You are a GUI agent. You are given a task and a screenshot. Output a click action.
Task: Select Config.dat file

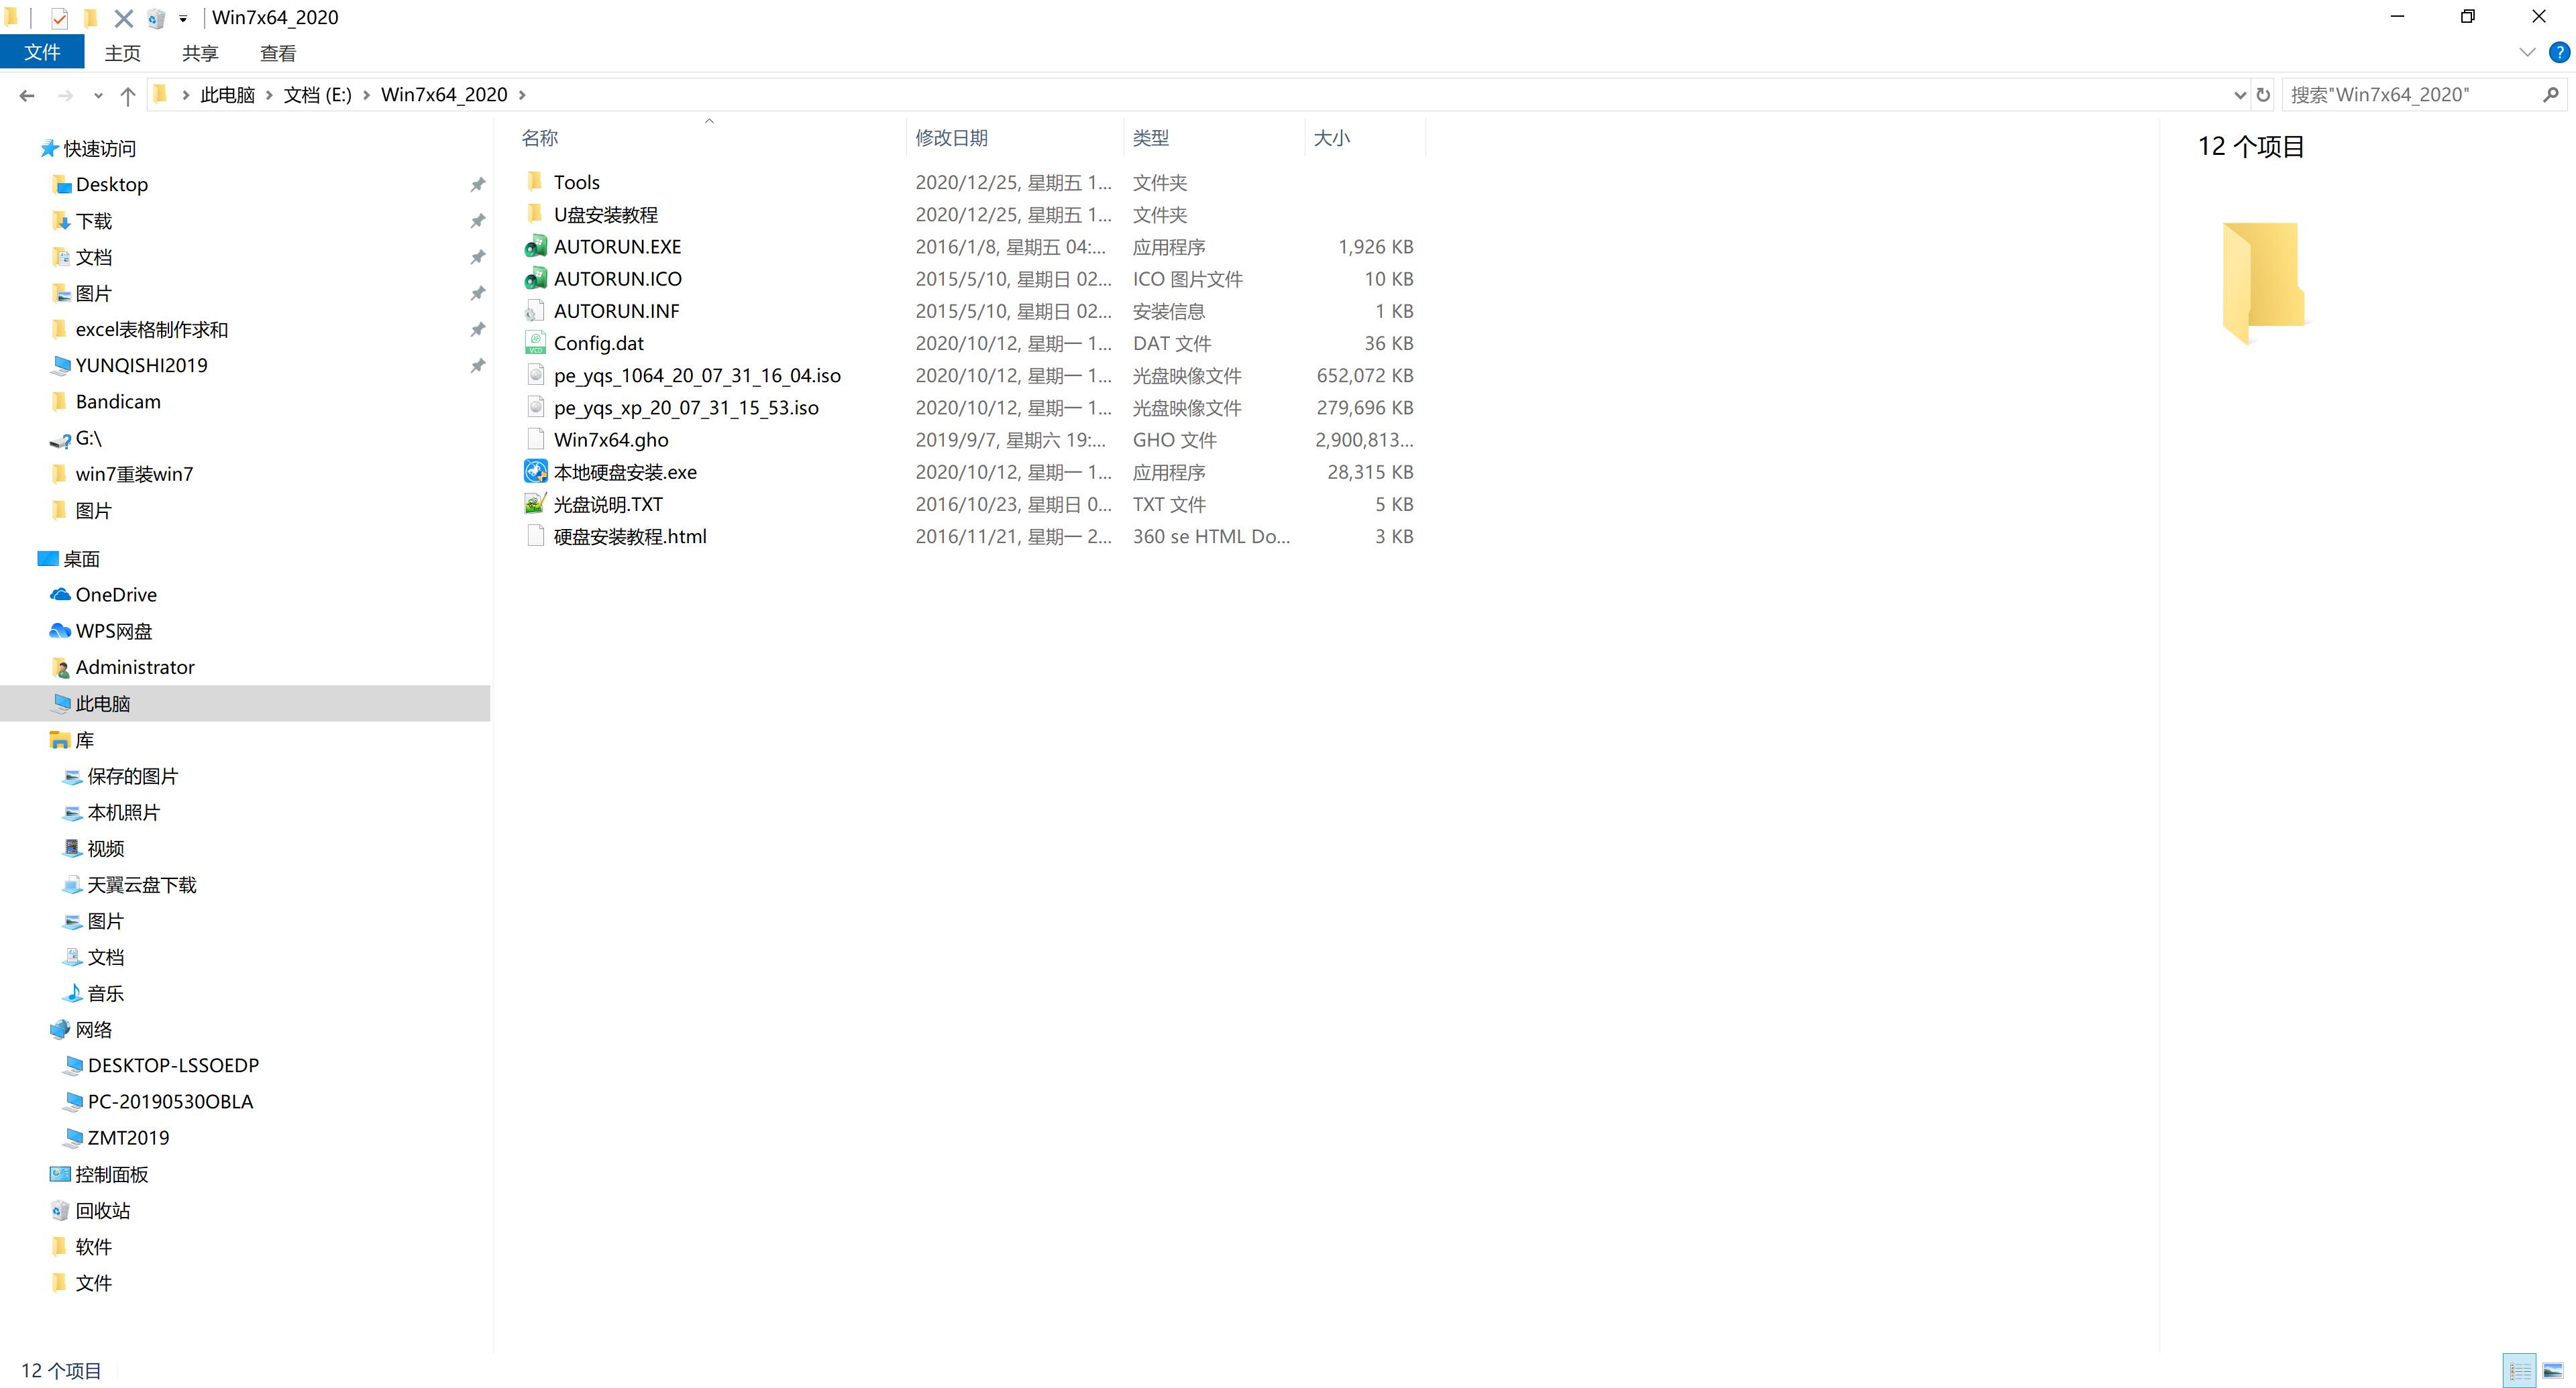[x=600, y=342]
